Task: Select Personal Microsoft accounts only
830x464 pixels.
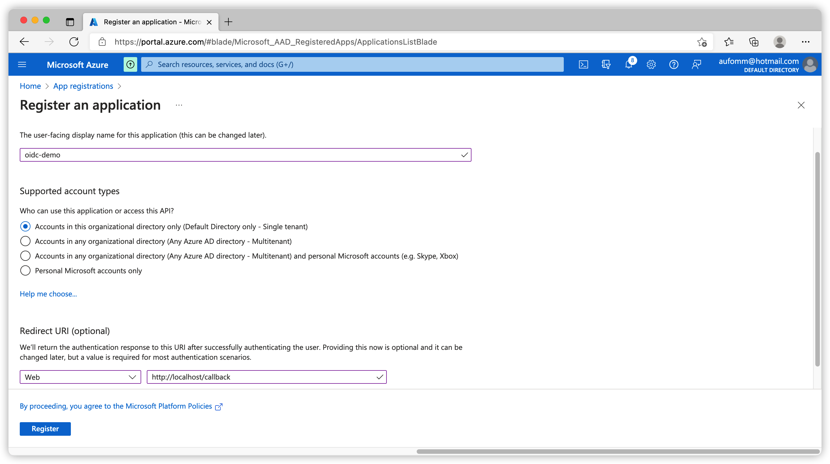Action: click(x=25, y=270)
